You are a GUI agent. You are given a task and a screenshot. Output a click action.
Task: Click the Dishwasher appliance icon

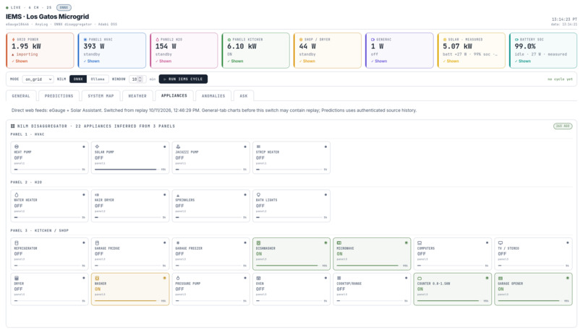coord(258,243)
